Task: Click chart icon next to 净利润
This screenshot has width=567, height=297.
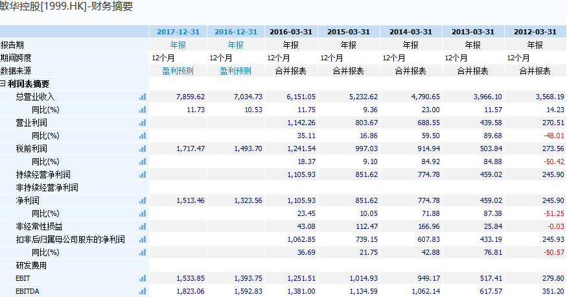Action: click(x=143, y=201)
